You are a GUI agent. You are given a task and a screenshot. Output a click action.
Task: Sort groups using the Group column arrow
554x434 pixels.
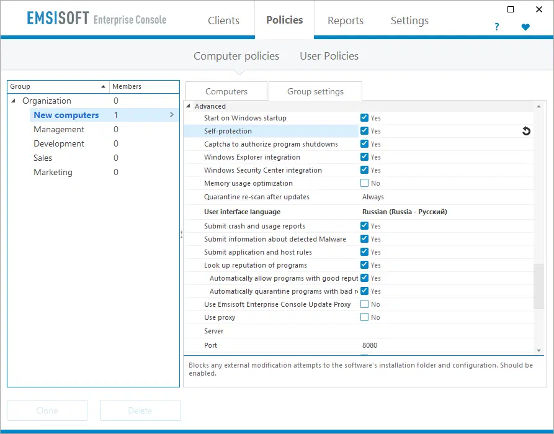coord(103,87)
